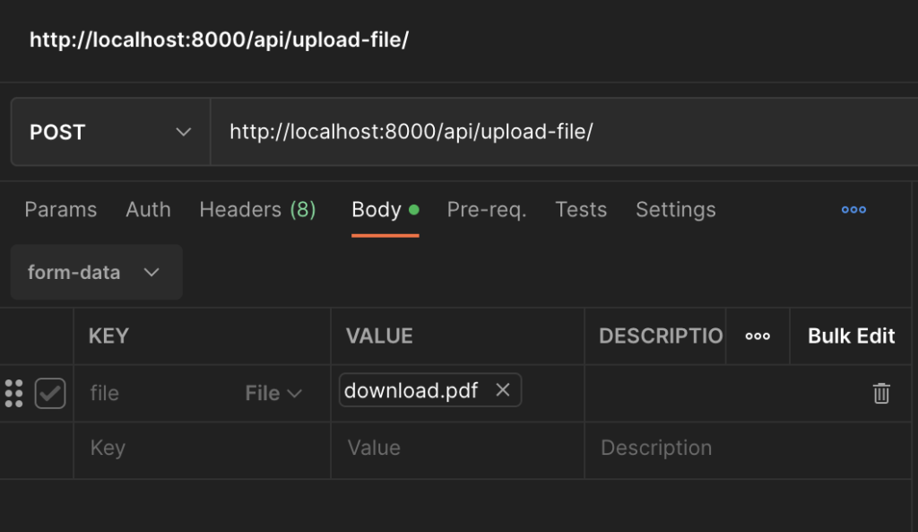Switch to the Params tab

tap(61, 210)
